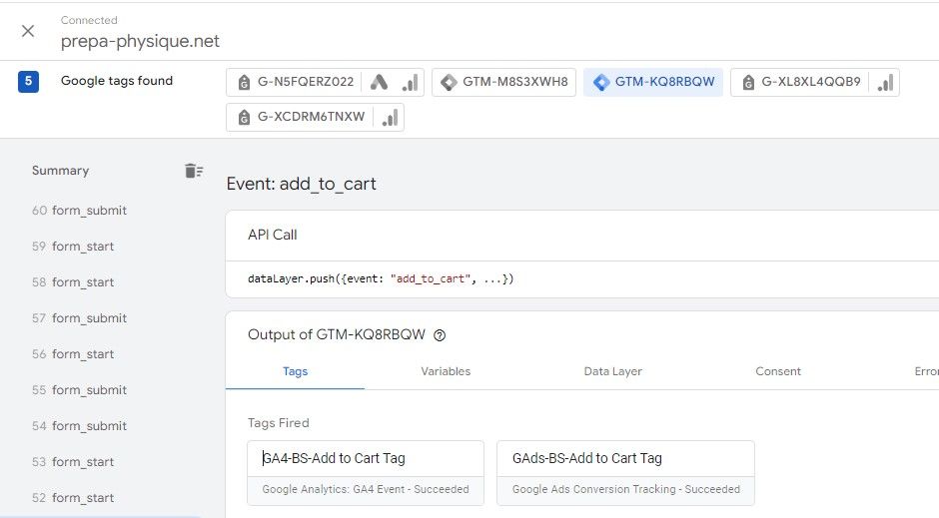The image size is (939, 518).
Task: Click the analytics bars icon on G-N5FQERZ022
Action: point(410,83)
